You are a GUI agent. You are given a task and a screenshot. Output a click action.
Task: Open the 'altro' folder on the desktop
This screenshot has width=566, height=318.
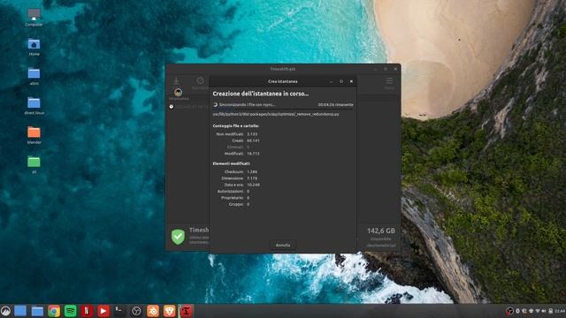(34, 77)
